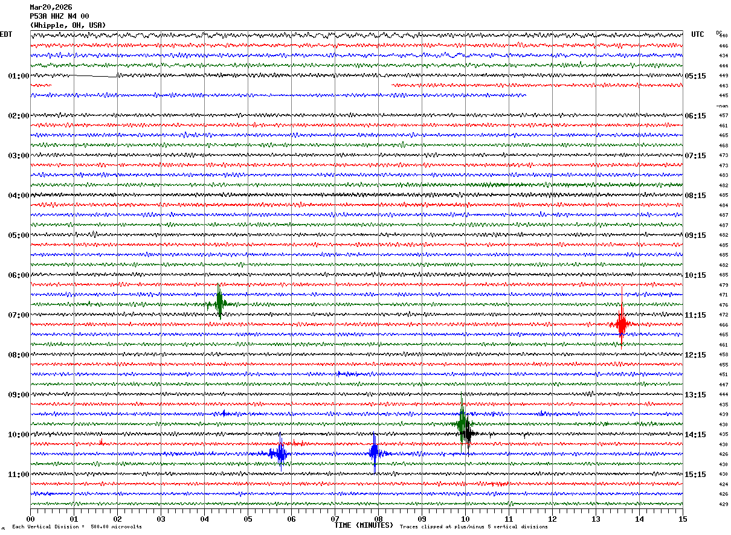731x535 pixels.
Task: Click the 13:15 UTC time label
Action: pyautogui.click(x=695, y=395)
